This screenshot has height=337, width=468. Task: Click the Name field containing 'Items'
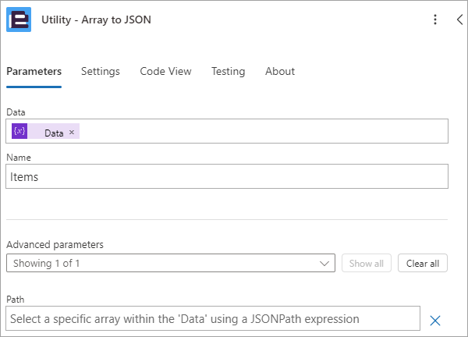click(x=226, y=177)
